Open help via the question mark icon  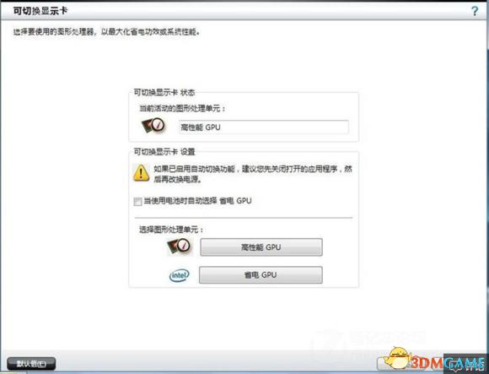pos(475,11)
